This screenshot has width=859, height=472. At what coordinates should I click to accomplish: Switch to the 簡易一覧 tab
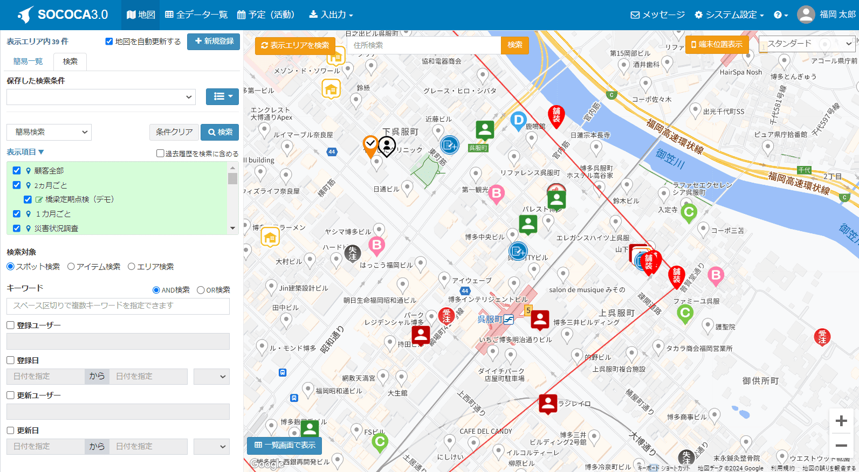click(28, 61)
